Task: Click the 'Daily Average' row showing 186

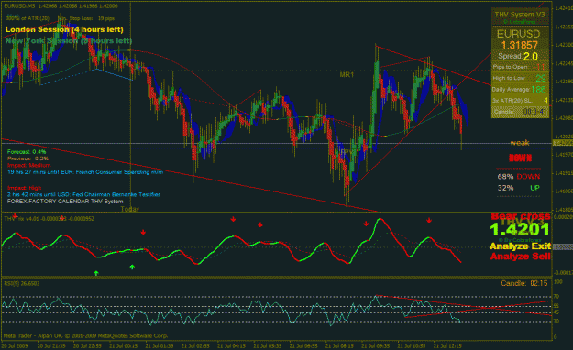Action: click(x=520, y=89)
